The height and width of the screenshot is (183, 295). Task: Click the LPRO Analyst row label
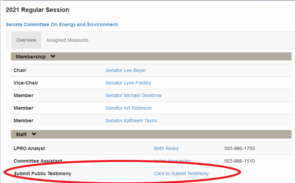29,148
